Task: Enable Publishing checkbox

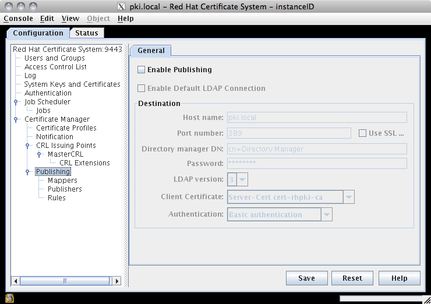Action: click(142, 69)
